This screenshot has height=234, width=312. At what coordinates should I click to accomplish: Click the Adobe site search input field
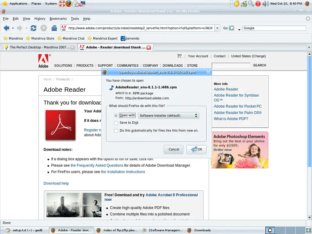231,65
